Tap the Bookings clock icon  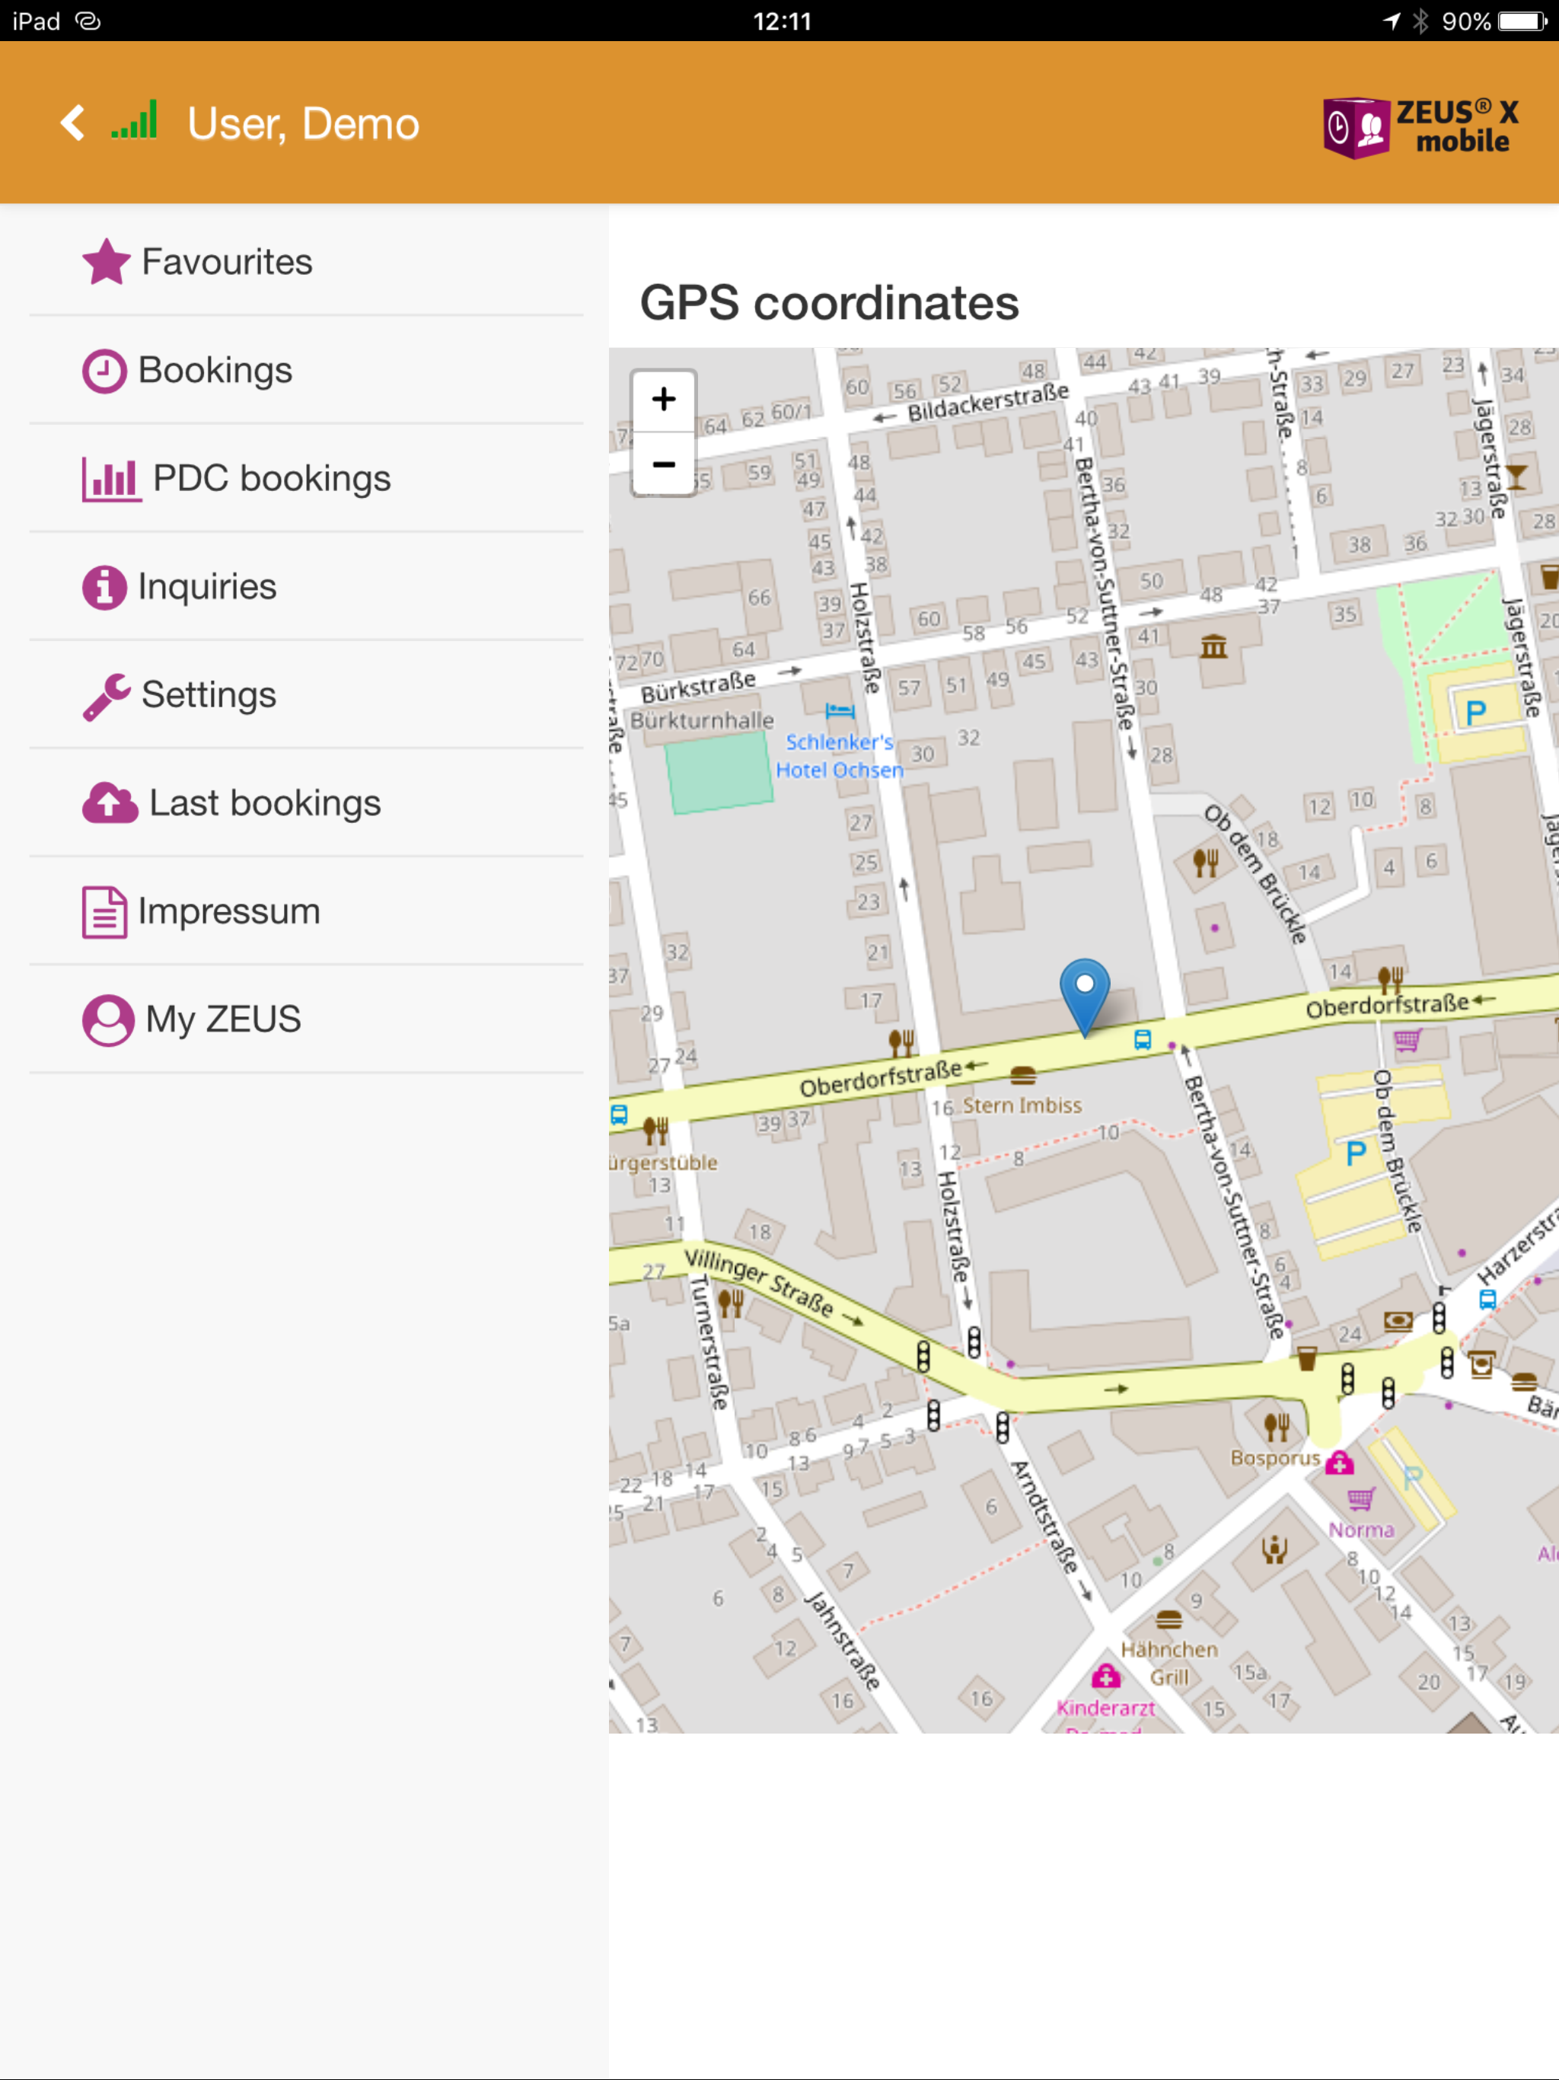click(104, 371)
